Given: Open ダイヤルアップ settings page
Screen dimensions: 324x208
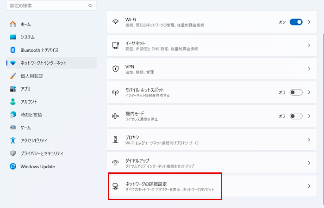Looking at the screenshot, I should coord(212,163).
